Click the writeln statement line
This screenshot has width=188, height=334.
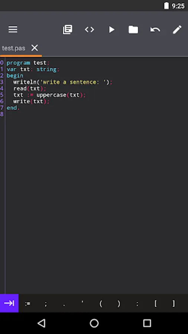coord(63,82)
